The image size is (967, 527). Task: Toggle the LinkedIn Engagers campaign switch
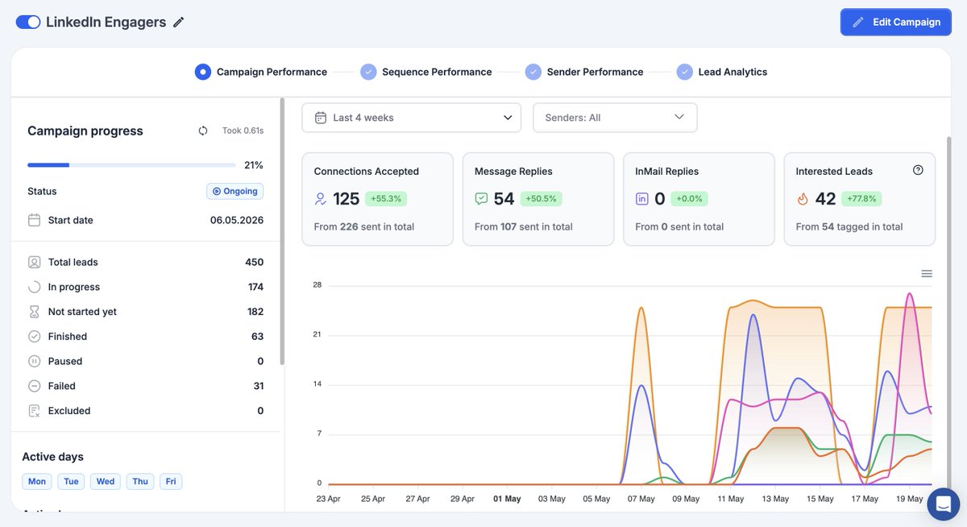pos(28,22)
